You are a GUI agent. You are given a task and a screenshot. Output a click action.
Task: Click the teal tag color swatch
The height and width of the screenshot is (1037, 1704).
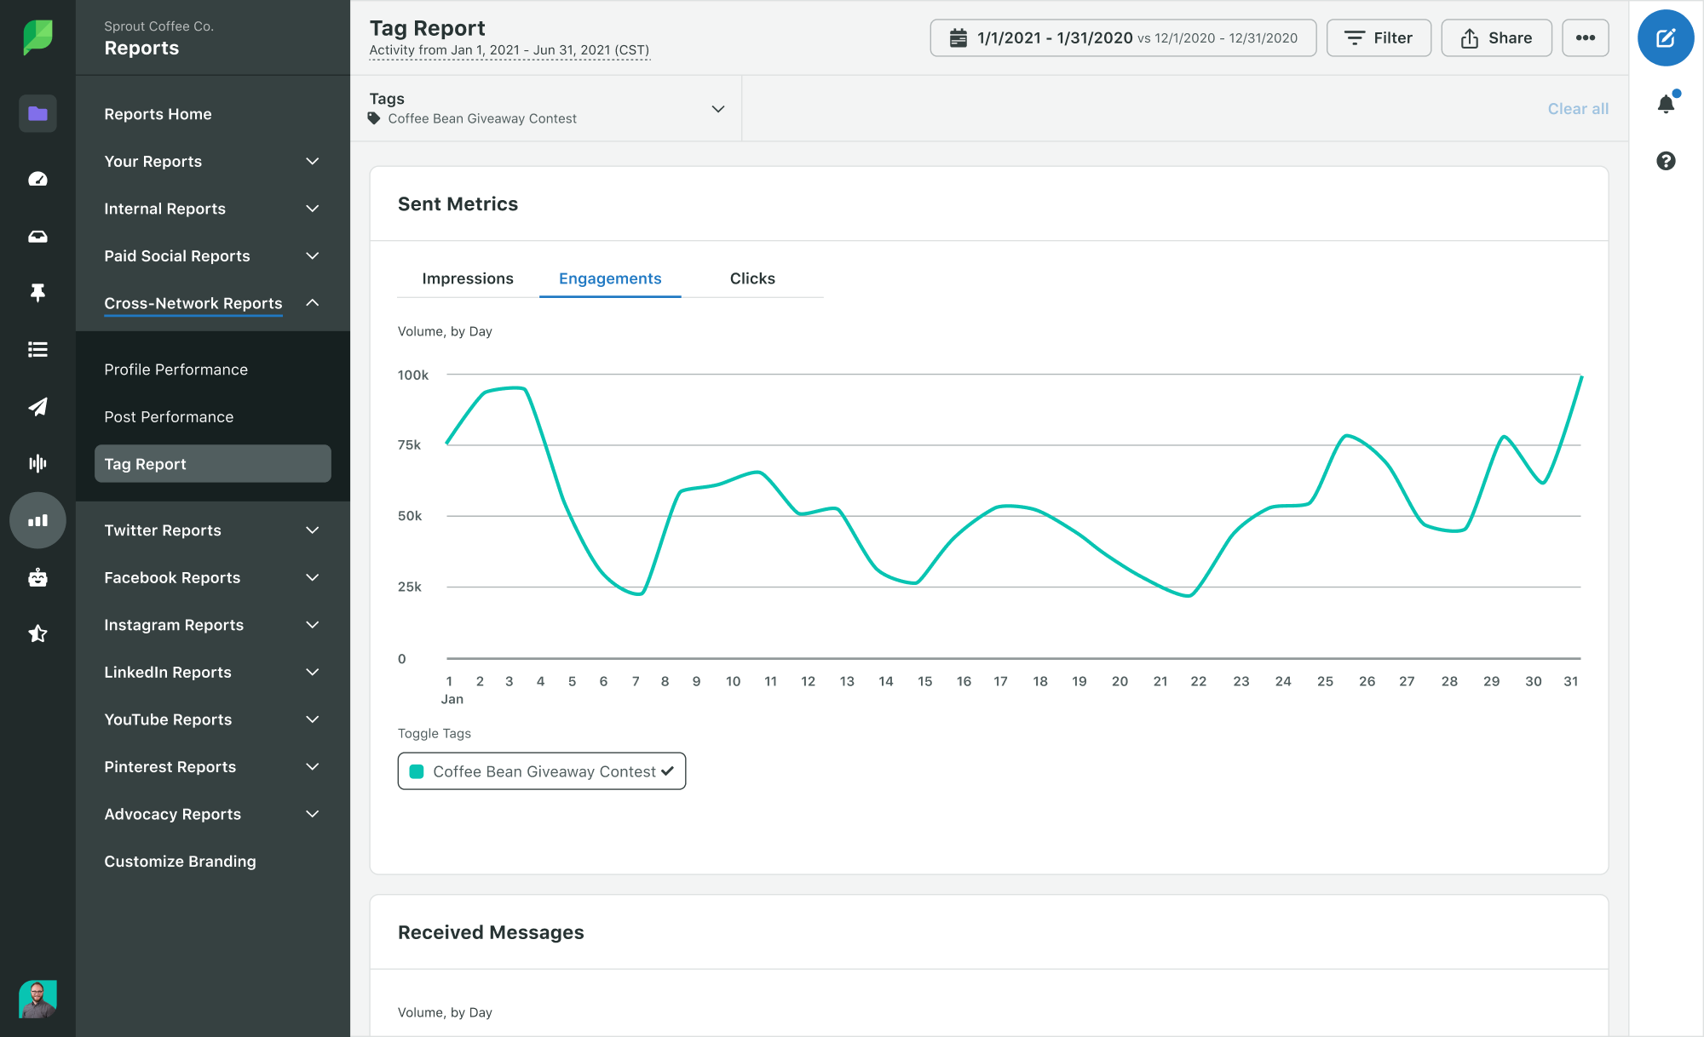pyautogui.click(x=417, y=771)
